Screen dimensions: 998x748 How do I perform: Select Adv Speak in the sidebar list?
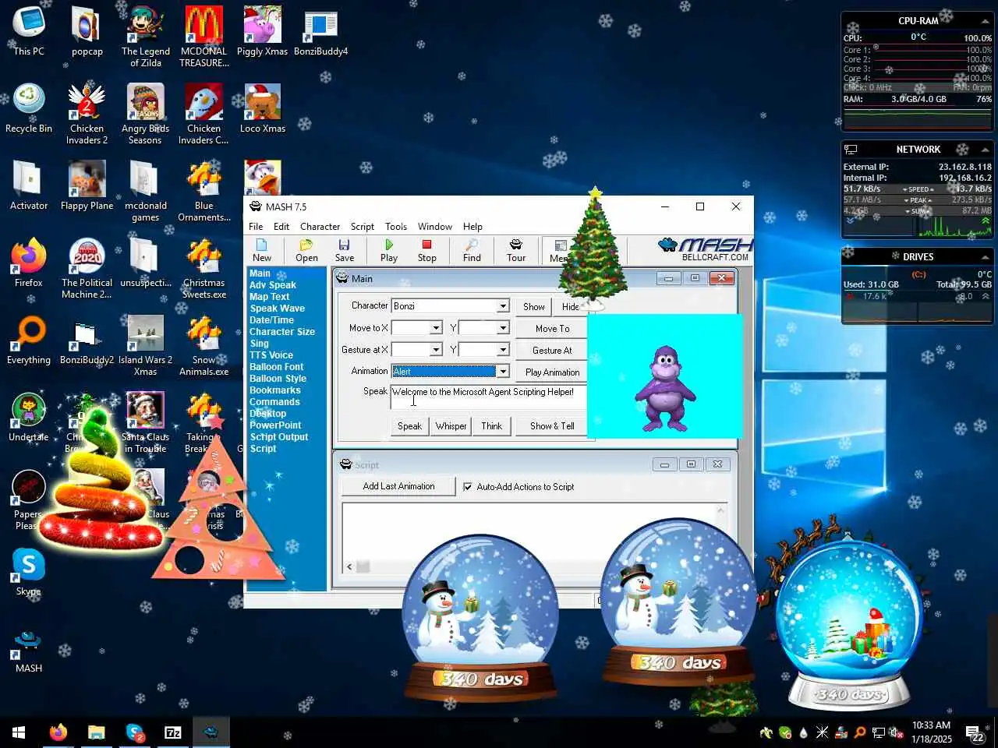click(273, 285)
